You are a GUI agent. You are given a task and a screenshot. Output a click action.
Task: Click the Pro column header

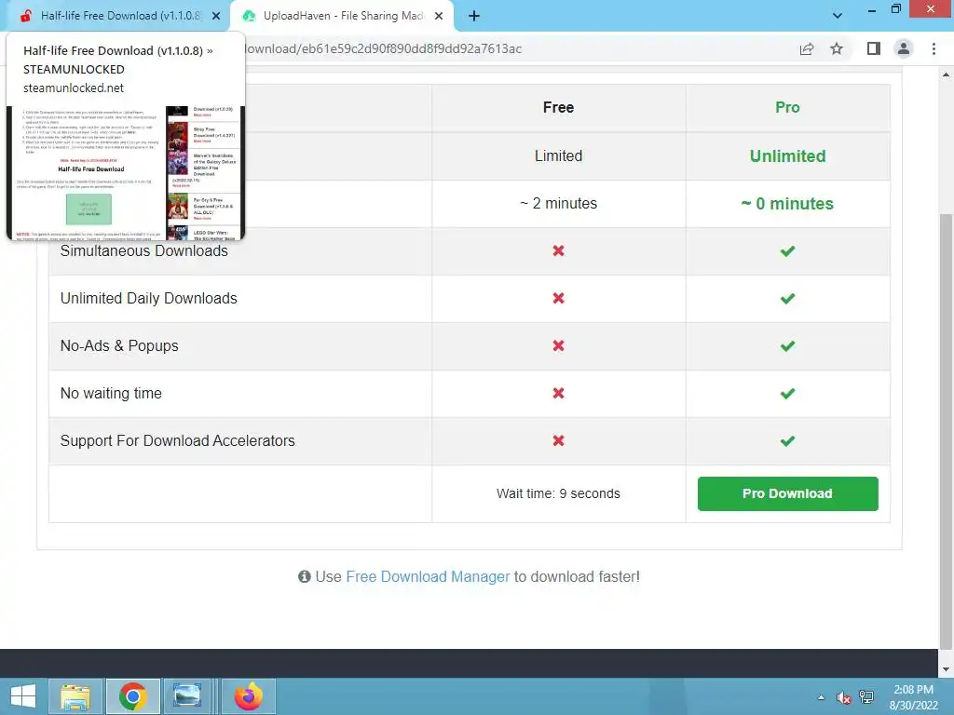(x=787, y=108)
